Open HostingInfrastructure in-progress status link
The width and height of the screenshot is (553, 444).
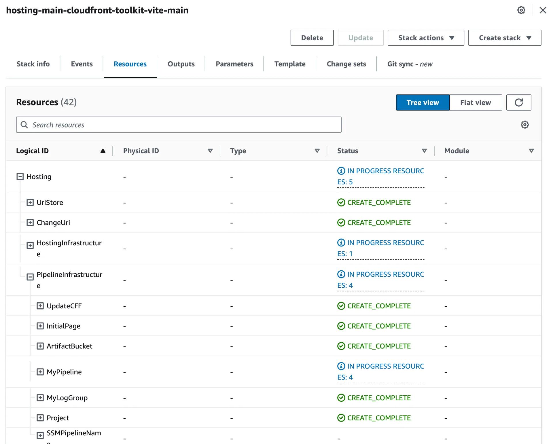click(380, 248)
